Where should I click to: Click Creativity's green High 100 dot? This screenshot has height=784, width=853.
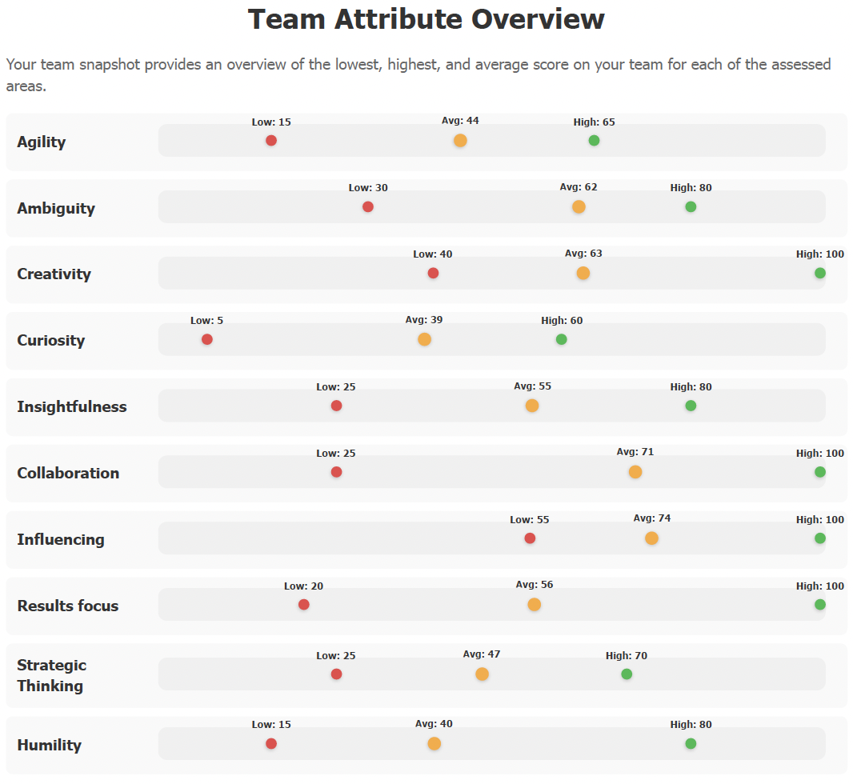click(819, 274)
